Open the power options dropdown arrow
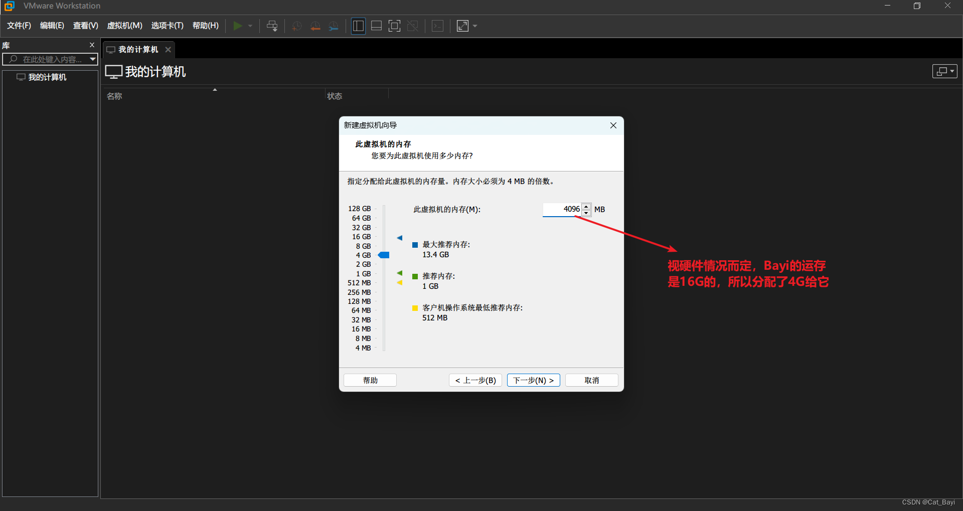The image size is (963, 511). point(250,26)
